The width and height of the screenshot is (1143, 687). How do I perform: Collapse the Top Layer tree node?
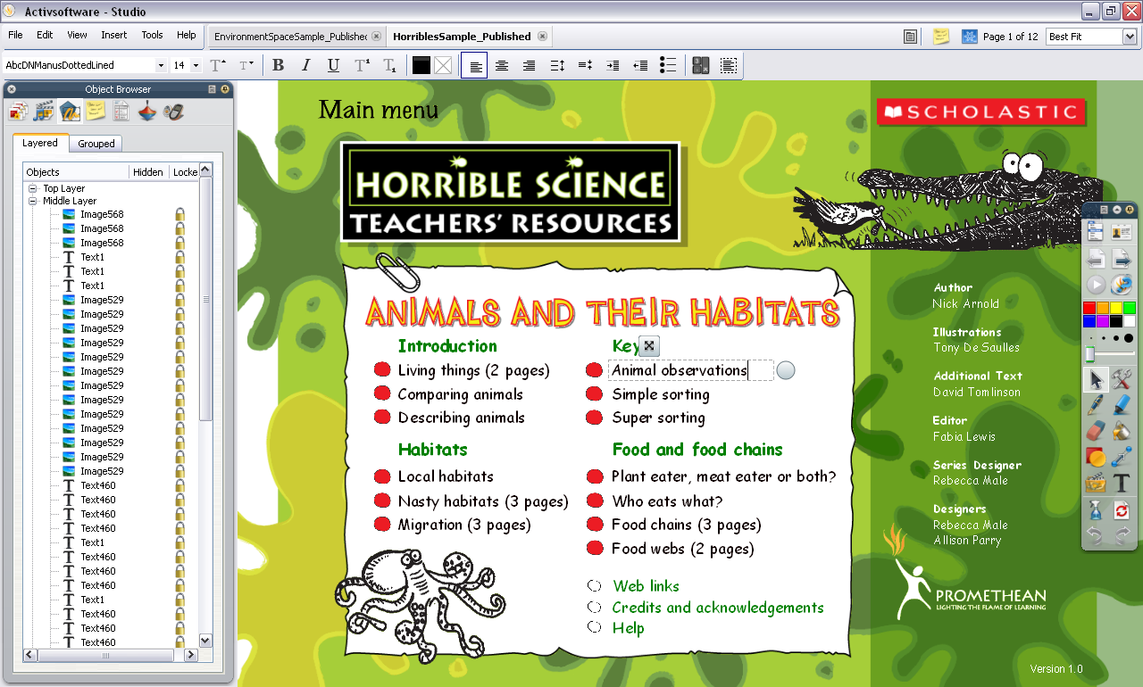tap(33, 188)
